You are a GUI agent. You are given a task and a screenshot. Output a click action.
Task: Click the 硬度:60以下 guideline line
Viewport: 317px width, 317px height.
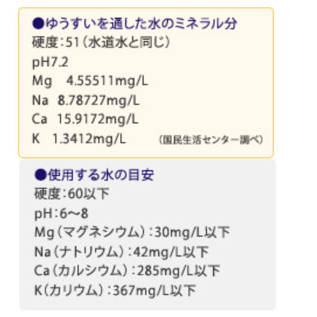pyautogui.click(x=72, y=194)
